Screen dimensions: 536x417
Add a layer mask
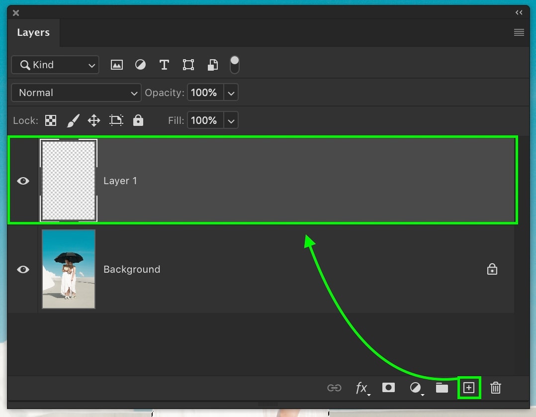pos(388,388)
